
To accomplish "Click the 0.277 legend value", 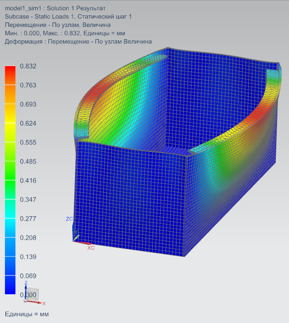I will tap(28, 219).
